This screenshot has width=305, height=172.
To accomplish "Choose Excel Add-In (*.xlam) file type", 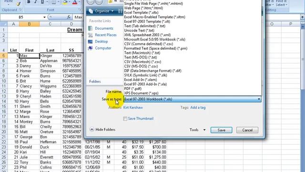I will [141, 80].
